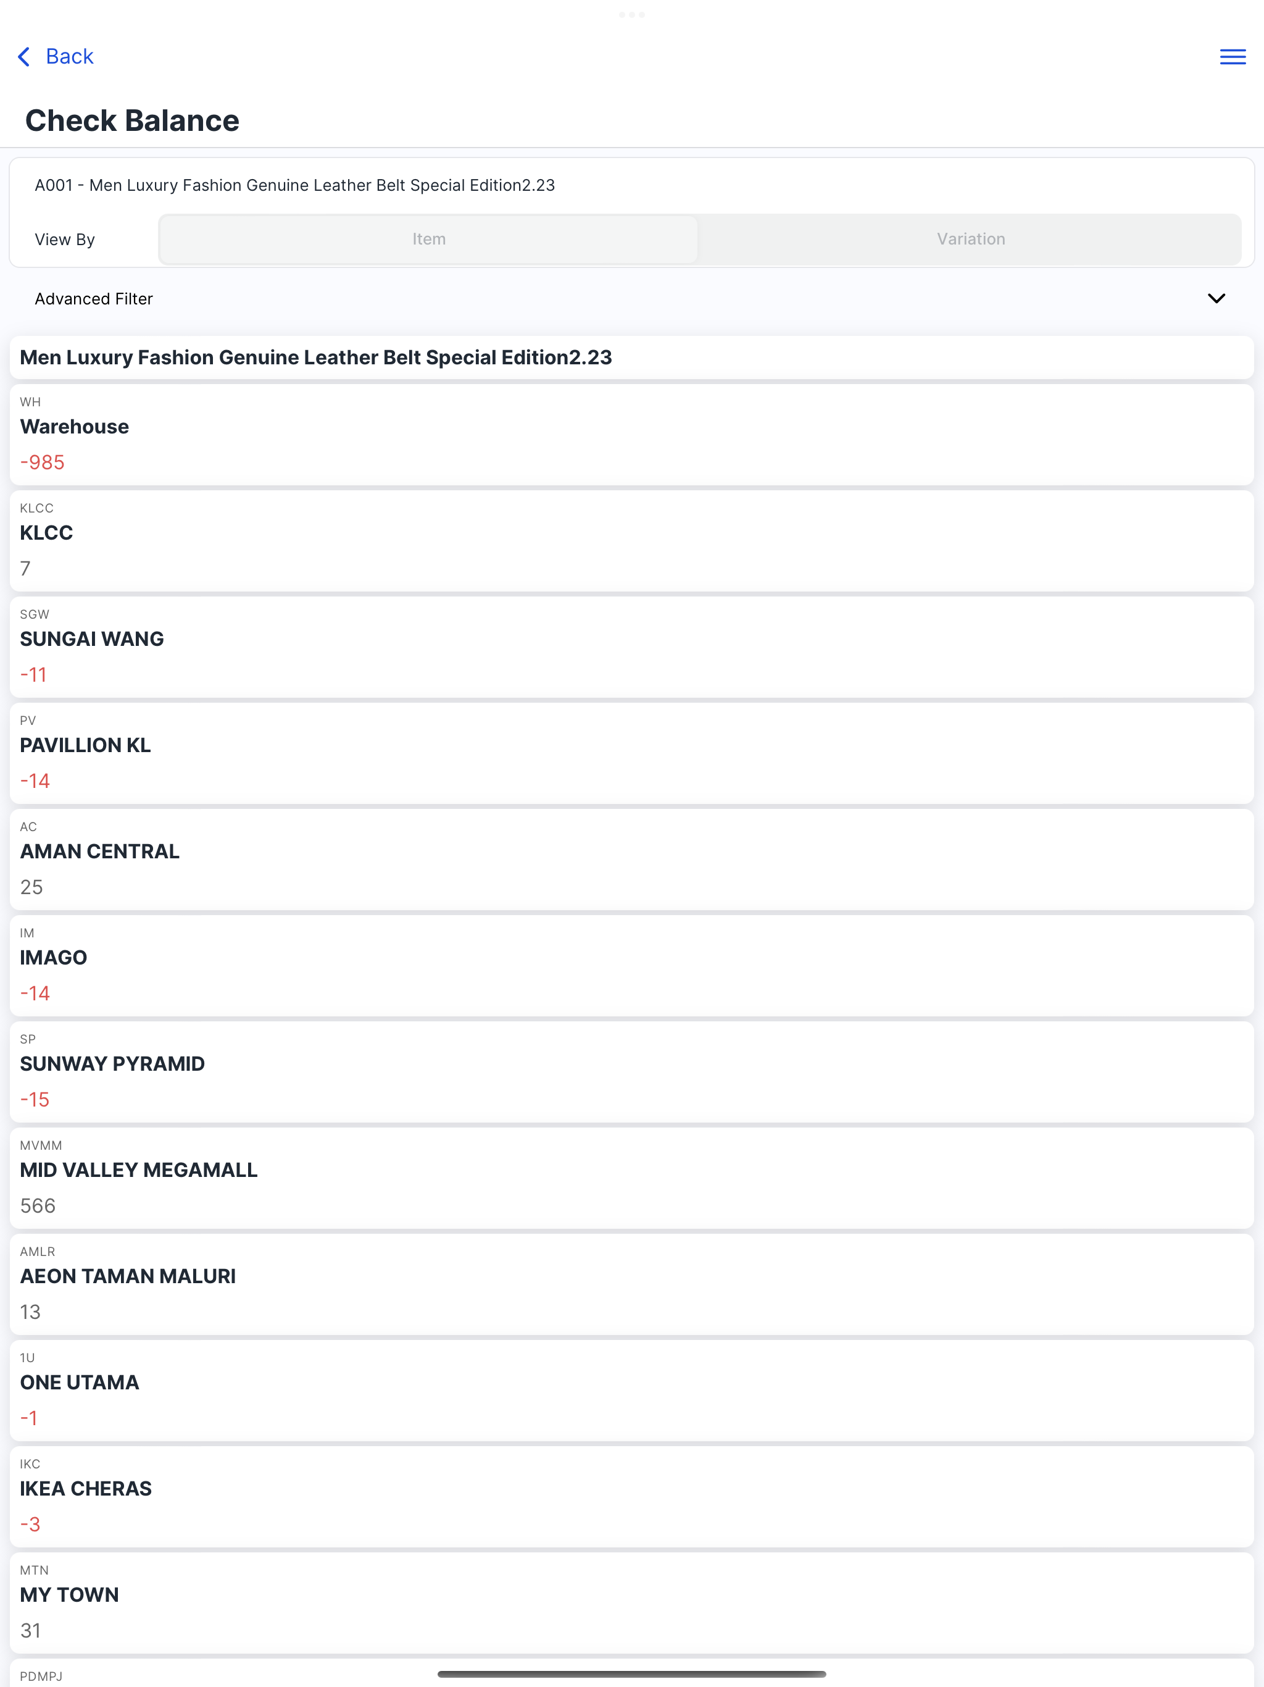Open the Advanced Filter label
The height and width of the screenshot is (1687, 1264).
point(94,299)
